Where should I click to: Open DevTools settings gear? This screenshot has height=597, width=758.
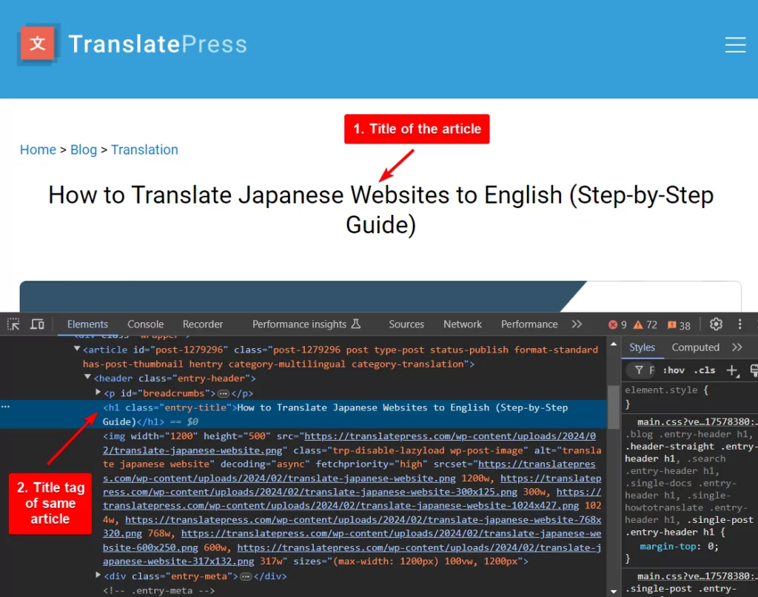tap(716, 324)
